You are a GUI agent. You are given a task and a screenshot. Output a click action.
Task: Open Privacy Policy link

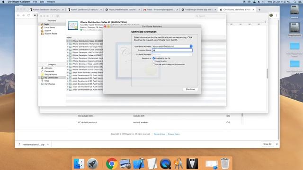pos(174,134)
